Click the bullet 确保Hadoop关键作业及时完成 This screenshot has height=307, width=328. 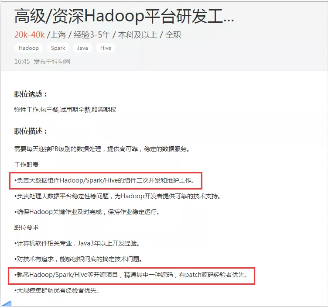point(87,212)
